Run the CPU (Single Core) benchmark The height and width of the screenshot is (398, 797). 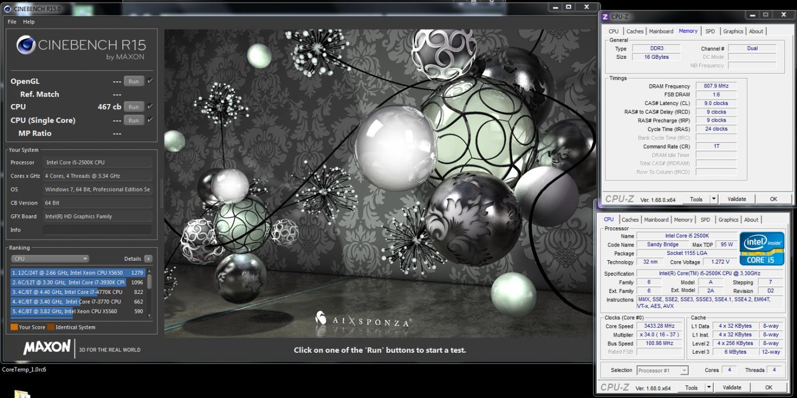click(x=134, y=120)
